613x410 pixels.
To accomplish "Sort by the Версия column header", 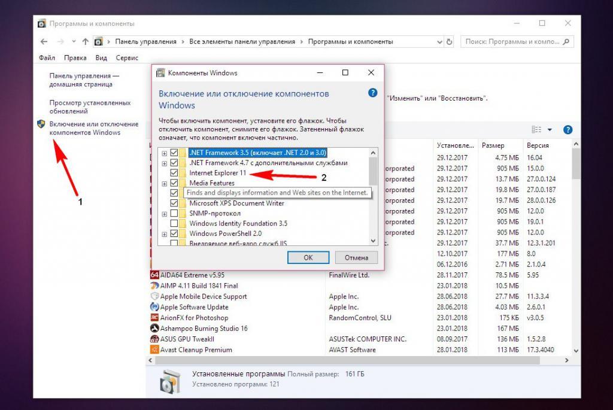I will click(547, 145).
